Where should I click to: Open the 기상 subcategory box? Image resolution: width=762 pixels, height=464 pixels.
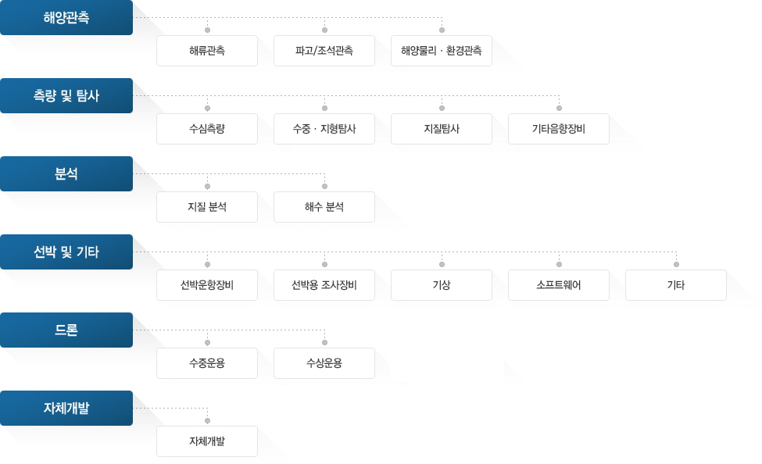coord(442,285)
